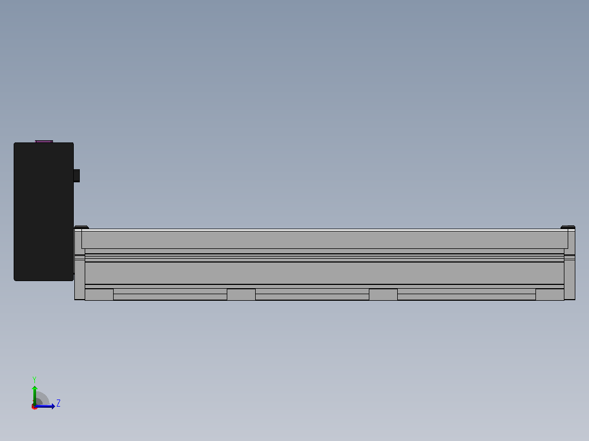Click the blue Z axis arrow of the triad

pos(45,407)
